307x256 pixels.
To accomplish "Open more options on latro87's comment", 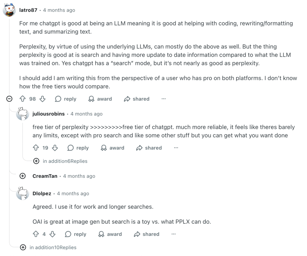I will pos(163,99).
